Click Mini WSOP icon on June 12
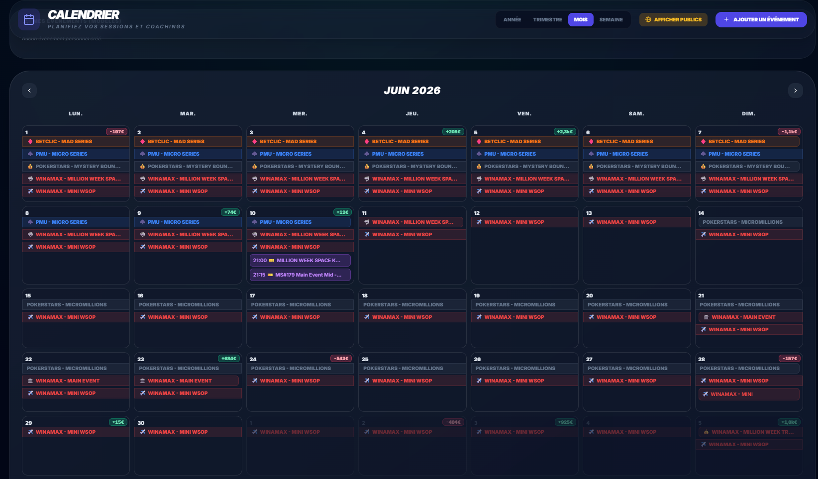Image resolution: width=818 pixels, height=479 pixels. point(479,222)
